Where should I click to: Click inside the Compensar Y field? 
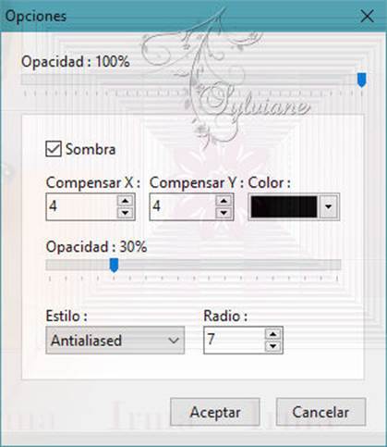click(x=183, y=206)
